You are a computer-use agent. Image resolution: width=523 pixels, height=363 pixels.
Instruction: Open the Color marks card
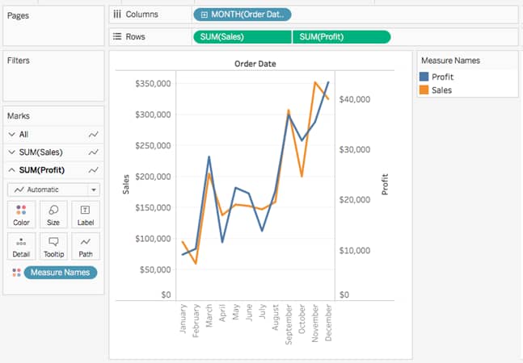[21, 215]
